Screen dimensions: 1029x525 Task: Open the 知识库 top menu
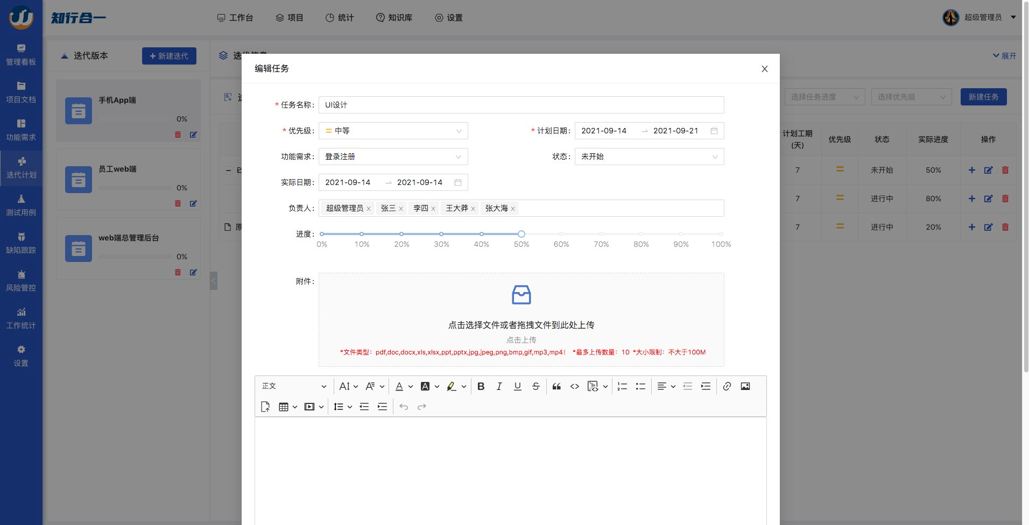pyautogui.click(x=394, y=18)
